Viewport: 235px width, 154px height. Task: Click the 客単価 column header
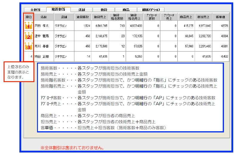[x=221, y=17]
